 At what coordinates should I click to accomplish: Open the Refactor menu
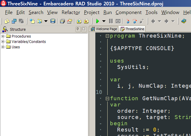pyautogui.click(x=71, y=13)
